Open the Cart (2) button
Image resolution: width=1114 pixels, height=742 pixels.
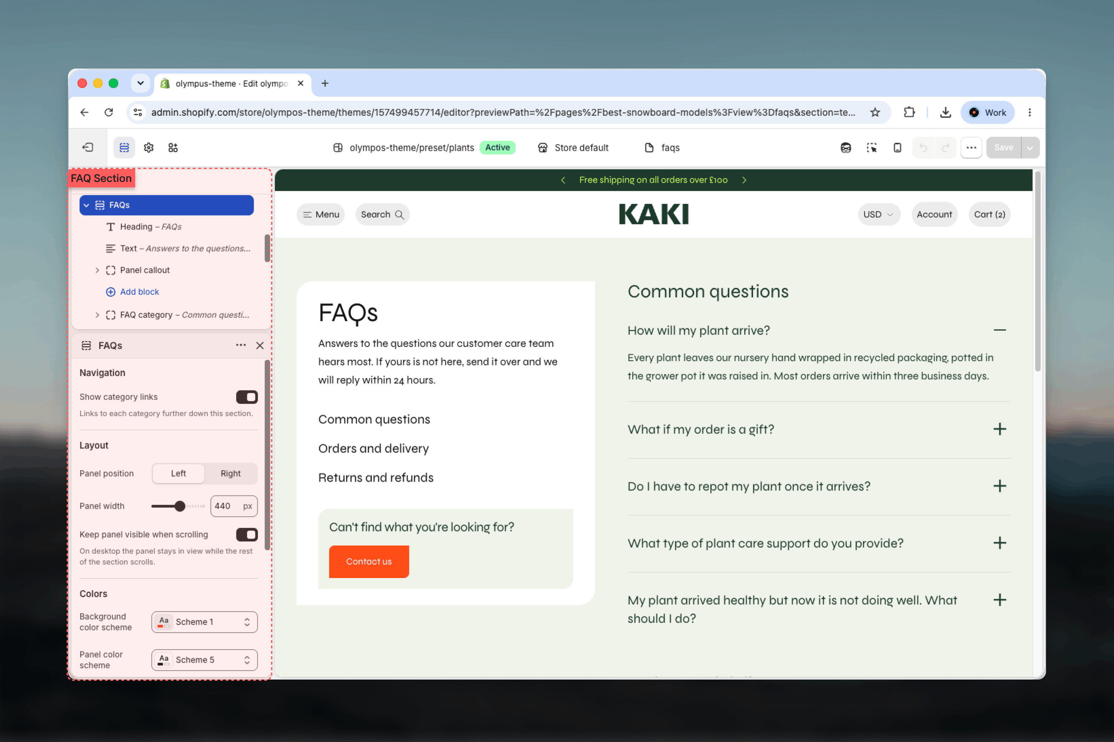click(989, 215)
